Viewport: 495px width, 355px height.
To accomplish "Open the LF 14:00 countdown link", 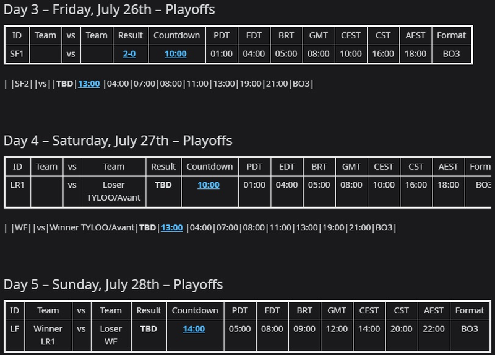I will click(x=194, y=329).
